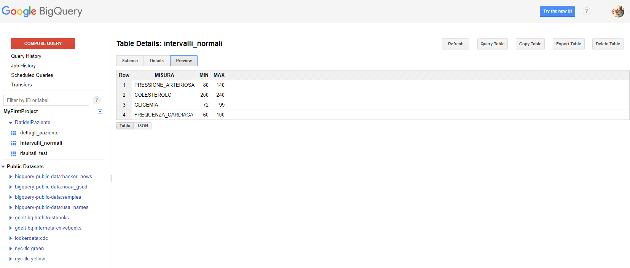Viewport: 630px width, 268px height.
Task: Collapse the DatidelPaziente dataset
Action: pos(11,123)
